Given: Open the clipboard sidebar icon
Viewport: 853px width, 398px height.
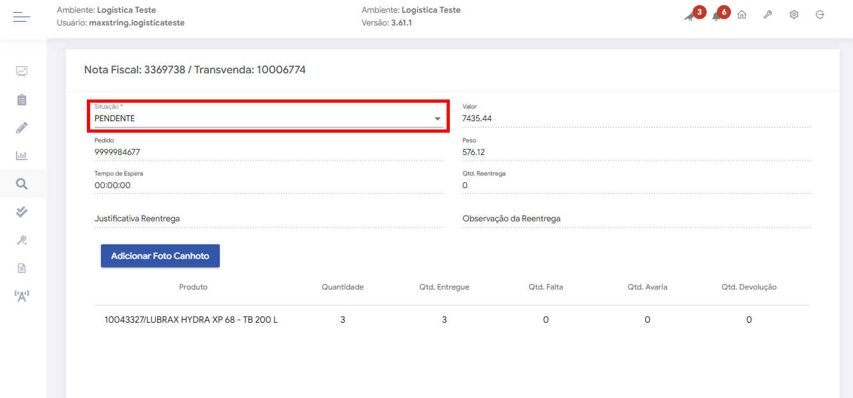Looking at the screenshot, I should coord(22,100).
